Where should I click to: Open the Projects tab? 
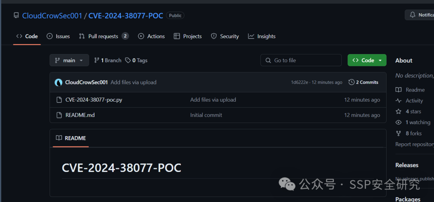point(188,36)
